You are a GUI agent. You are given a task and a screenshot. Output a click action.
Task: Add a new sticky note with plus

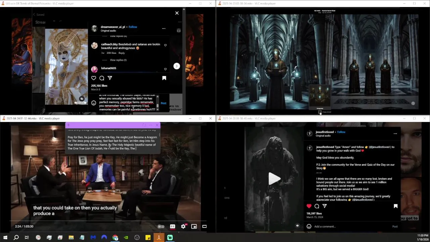pyautogui.click(x=68, y=125)
